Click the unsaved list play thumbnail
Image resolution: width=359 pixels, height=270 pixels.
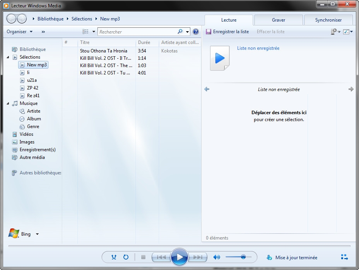tap(220, 58)
